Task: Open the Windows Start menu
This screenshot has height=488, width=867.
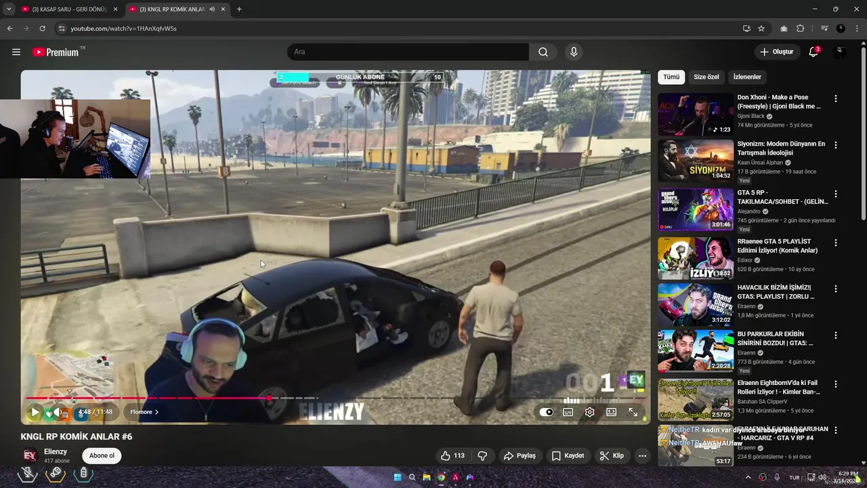Action: point(398,477)
